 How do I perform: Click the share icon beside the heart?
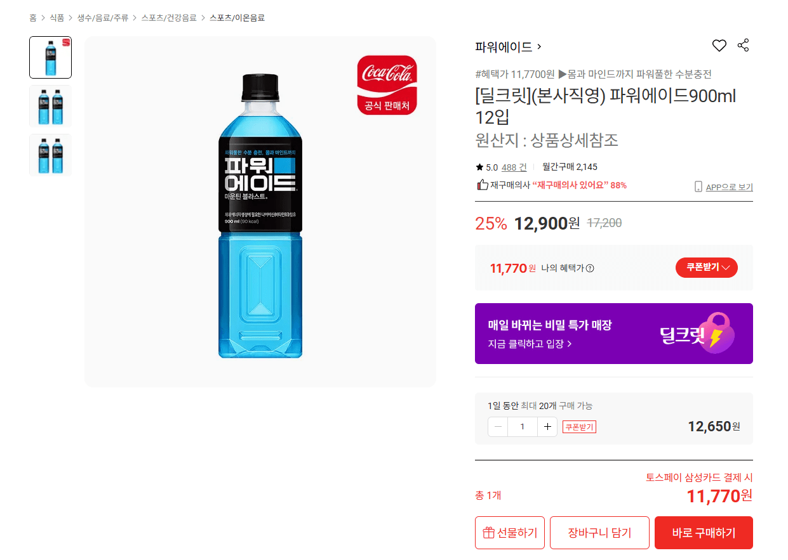point(743,45)
